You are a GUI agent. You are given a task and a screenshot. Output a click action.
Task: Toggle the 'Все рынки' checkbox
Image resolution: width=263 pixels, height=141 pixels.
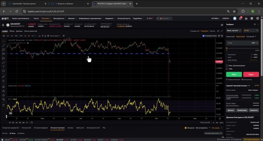[186, 128]
